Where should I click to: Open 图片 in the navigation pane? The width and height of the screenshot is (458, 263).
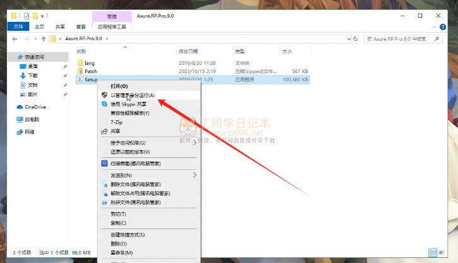pyautogui.click(x=32, y=94)
